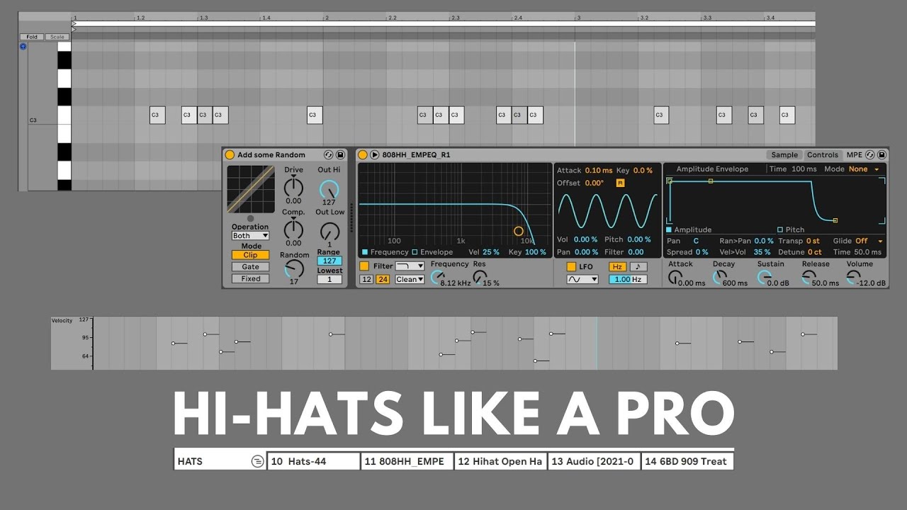Screen dimensions: 907x510
Task: Click the Transp value 0 st
Action: (x=813, y=241)
